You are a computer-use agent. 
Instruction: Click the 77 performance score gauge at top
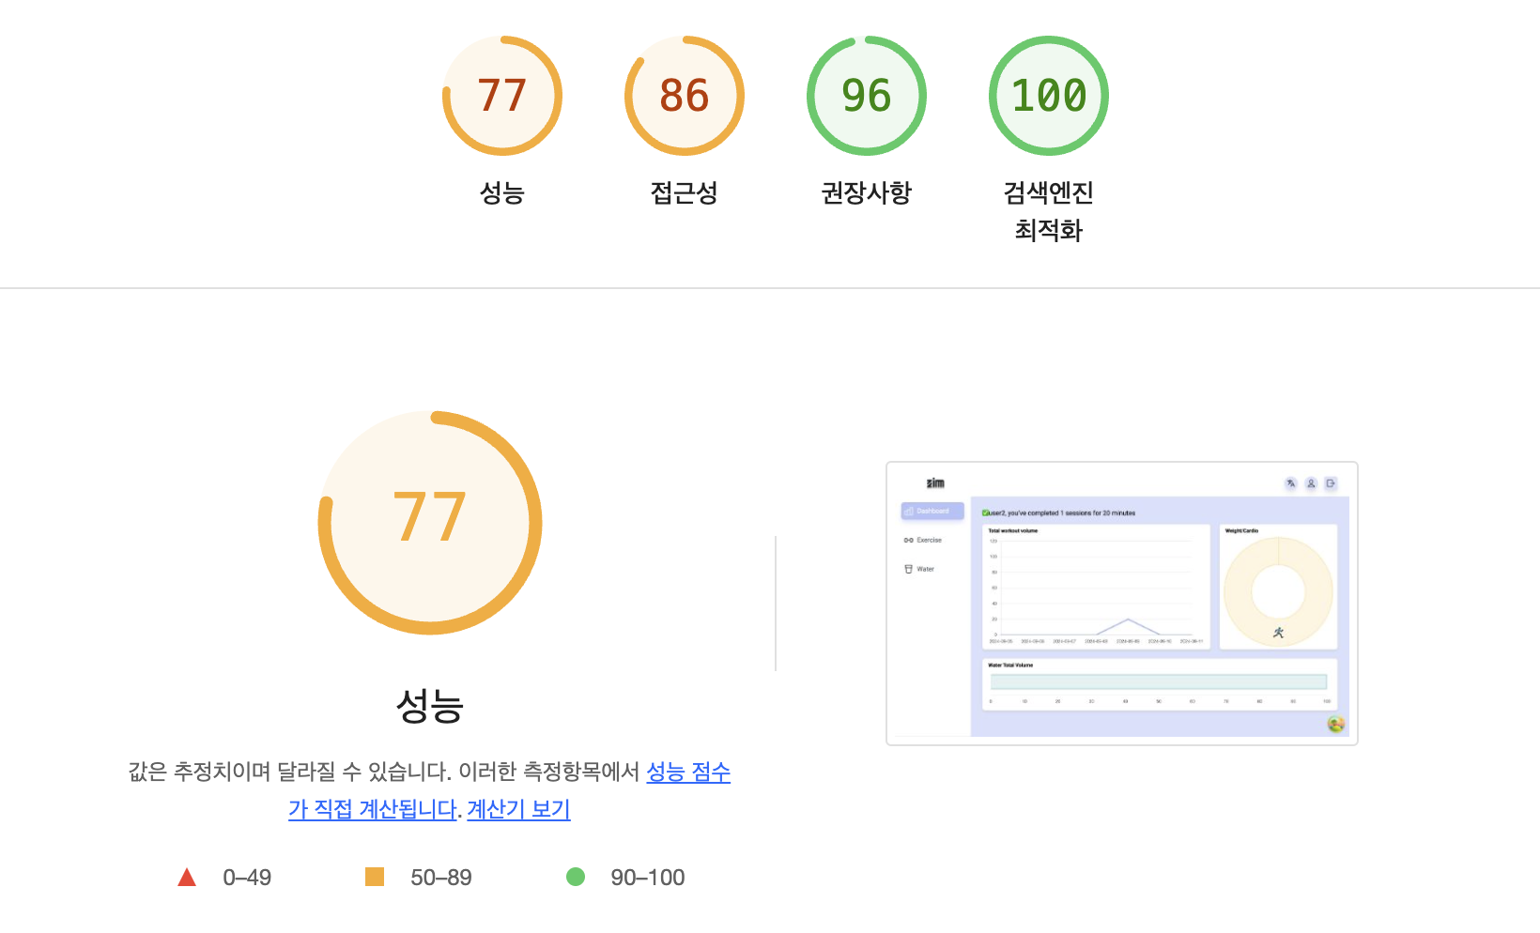click(x=502, y=96)
